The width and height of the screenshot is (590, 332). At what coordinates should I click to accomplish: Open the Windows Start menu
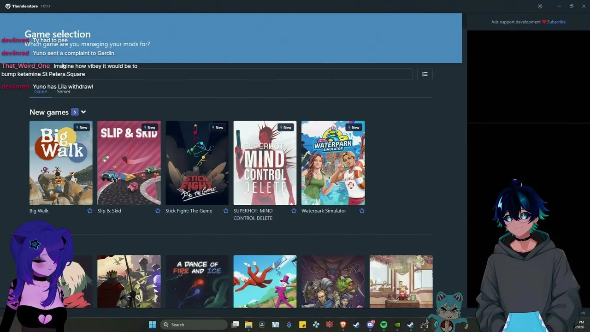click(153, 325)
